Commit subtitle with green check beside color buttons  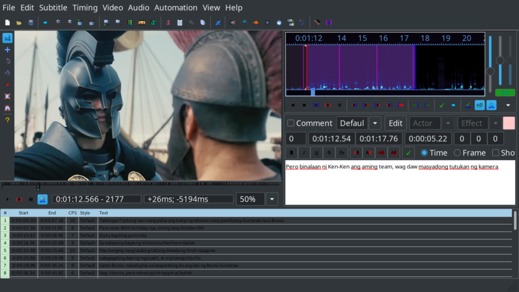click(408, 153)
